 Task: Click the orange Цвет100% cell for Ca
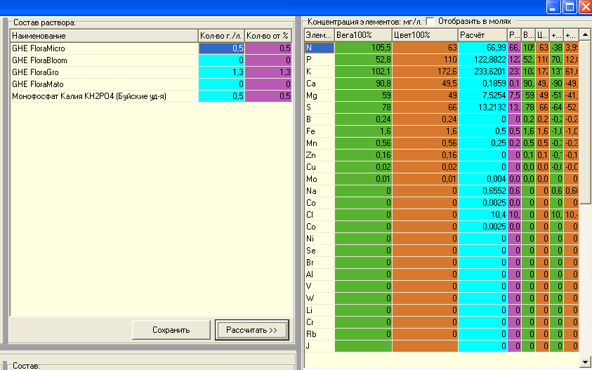tap(425, 84)
